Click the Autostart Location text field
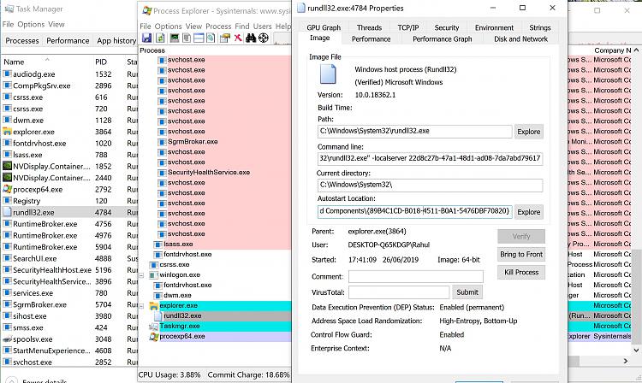Viewport: 642px width, 383px height. click(415, 212)
